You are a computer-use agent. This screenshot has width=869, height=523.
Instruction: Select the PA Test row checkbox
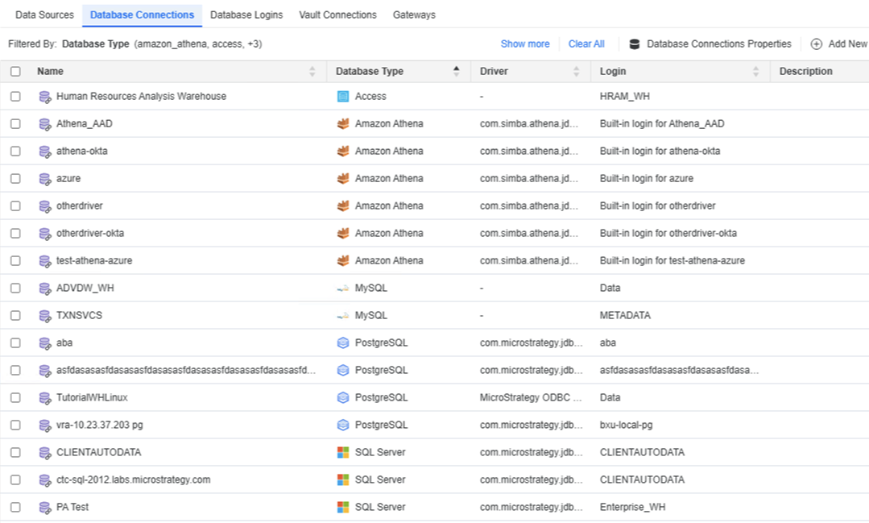pos(15,508)
